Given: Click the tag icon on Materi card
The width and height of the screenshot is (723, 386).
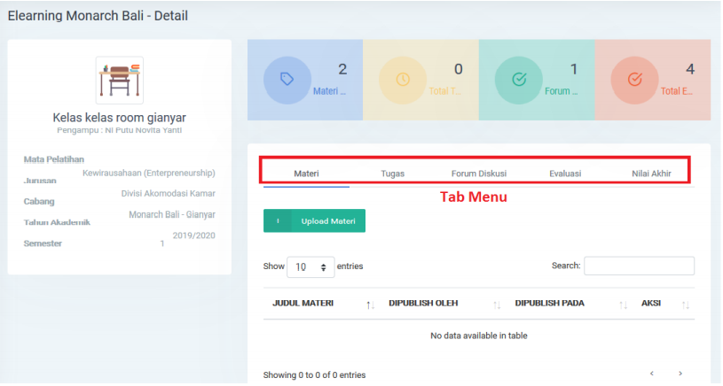Looking at the screenshot, I should (287, 79).
